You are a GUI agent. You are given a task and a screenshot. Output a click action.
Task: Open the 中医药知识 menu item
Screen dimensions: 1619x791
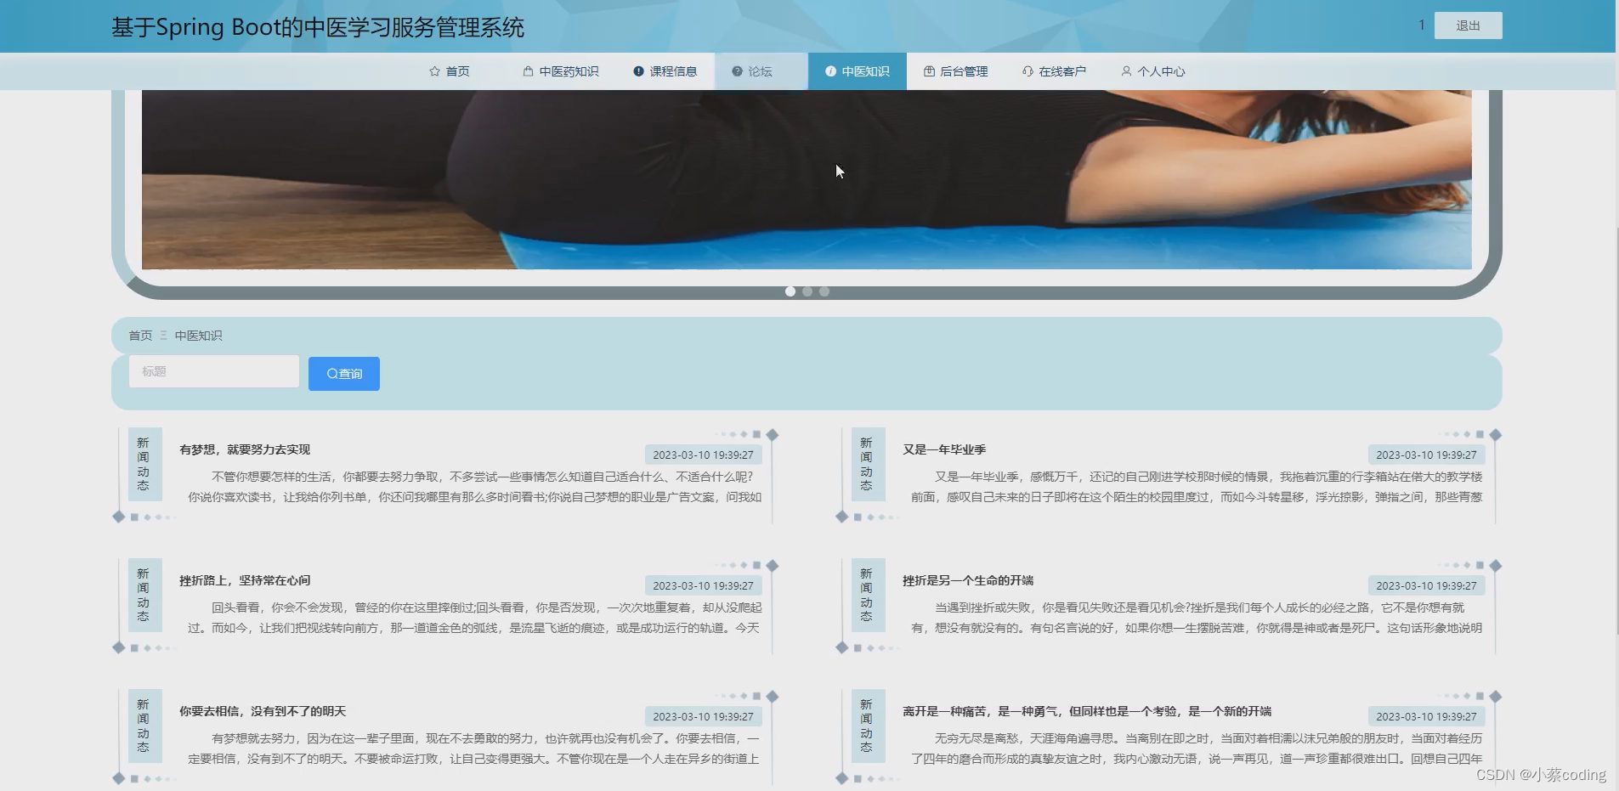click(561, 71)
